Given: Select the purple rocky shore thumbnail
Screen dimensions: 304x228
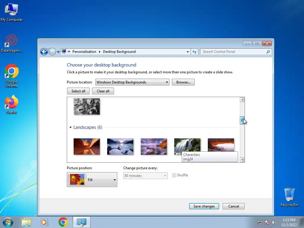Looking at the screenshot, I should 154,147.
